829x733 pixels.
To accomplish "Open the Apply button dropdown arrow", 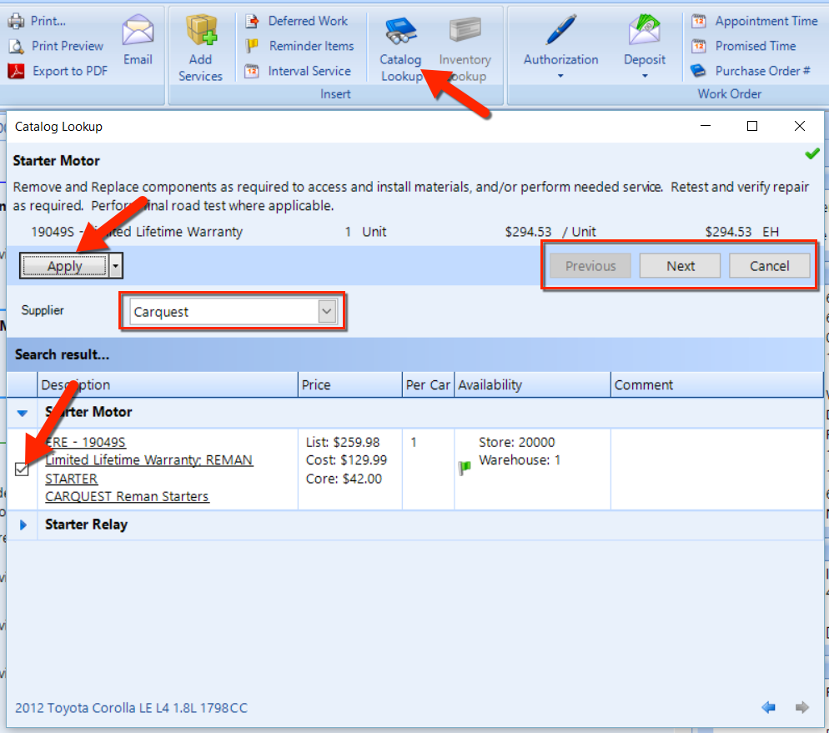I will point(116,266).
